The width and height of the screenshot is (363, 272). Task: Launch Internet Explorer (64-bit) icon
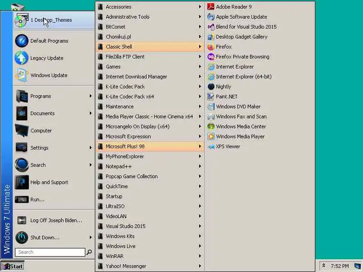point(211,77)
